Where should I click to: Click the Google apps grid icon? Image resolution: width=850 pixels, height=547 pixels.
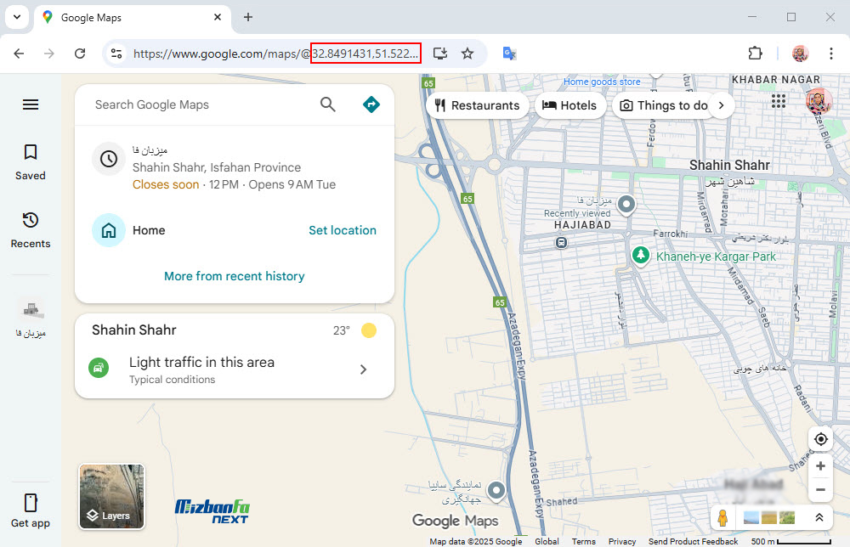click(778, 102)
